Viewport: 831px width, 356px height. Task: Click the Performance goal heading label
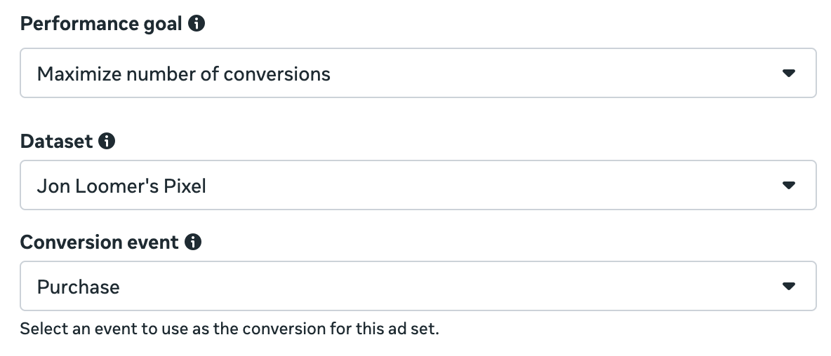click(100, 24)
